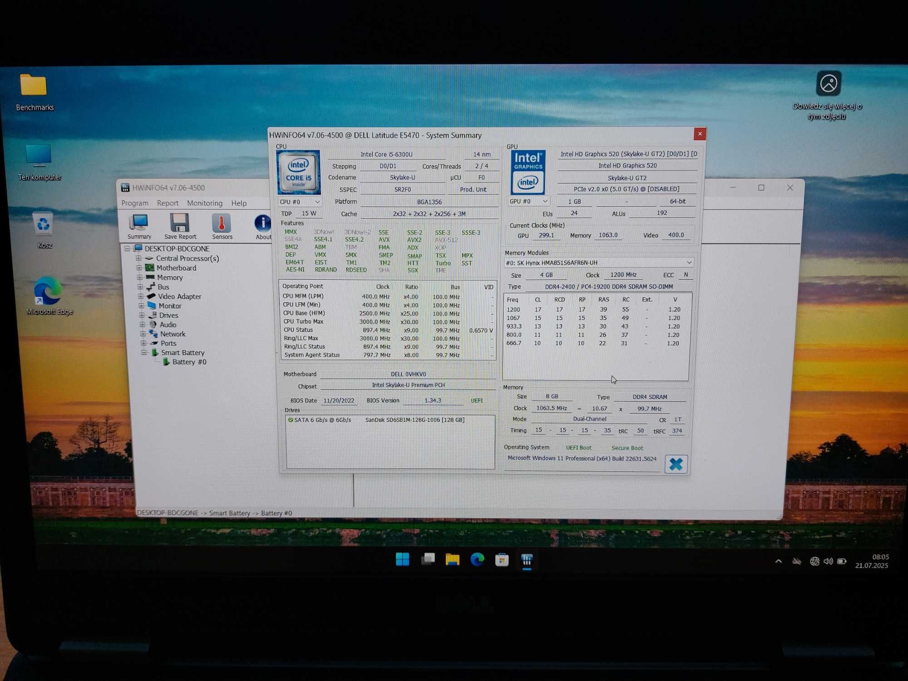Click the Save Report floppy icon
Image resolution: width=908 pixels, height=681 pixels.
pos(180,227)
